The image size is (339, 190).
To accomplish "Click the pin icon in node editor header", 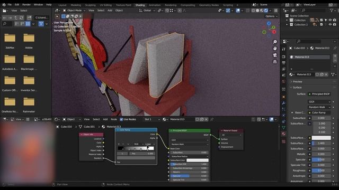I will (x=212, y=119).
